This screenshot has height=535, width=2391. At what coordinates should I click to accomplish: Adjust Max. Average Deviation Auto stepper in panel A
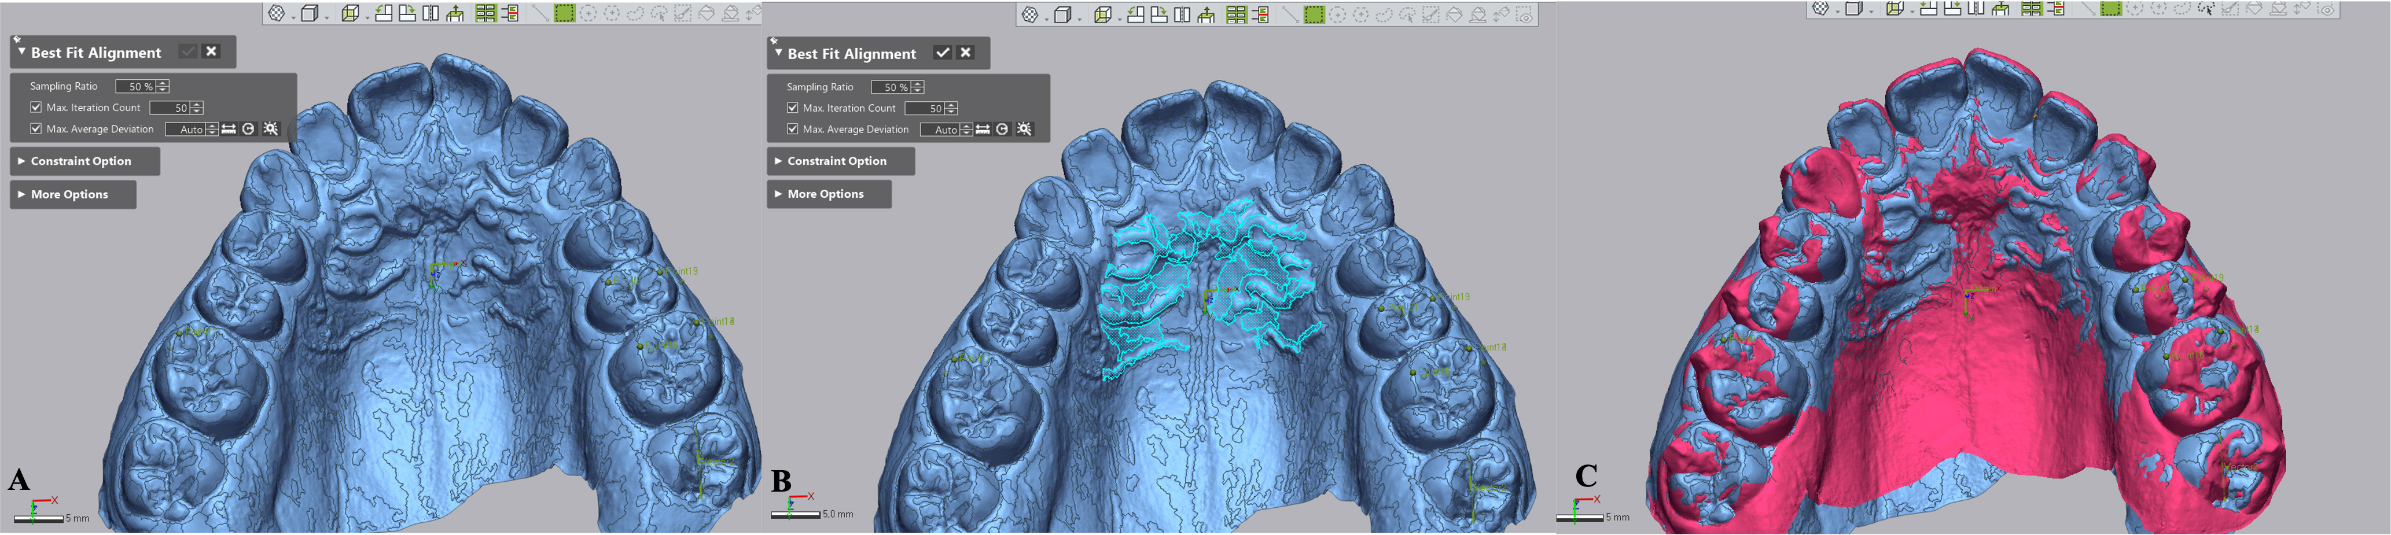[x=212, y=130]
